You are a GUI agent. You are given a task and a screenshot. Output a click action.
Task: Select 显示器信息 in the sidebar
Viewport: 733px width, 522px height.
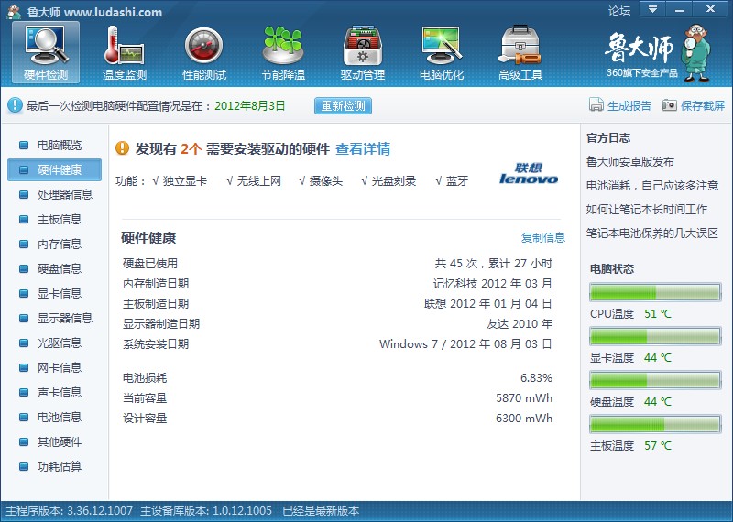[x=55, y=319]
